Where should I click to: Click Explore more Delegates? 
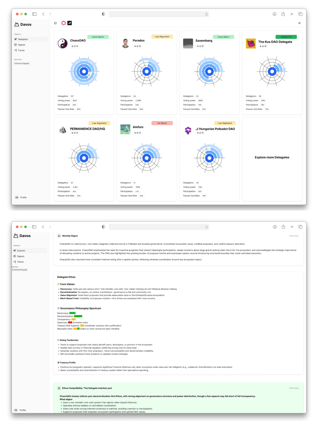click(x=272, y=158)
